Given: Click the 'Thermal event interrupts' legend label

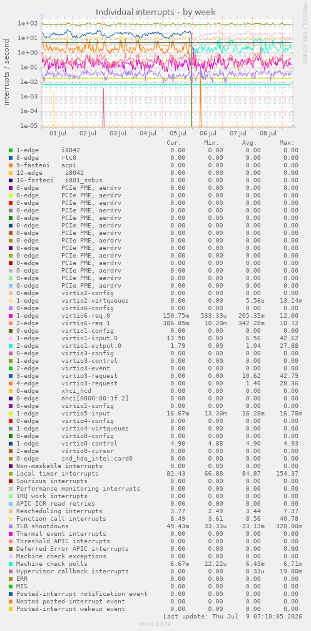Looking at the screenshot, I should click(61, 534).
